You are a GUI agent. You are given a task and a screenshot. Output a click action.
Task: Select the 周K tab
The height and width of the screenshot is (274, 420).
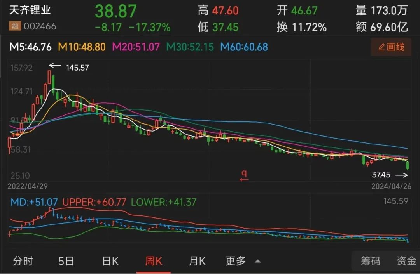(x=154, y=261)
